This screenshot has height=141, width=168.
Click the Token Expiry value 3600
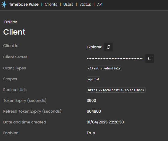pyautogui.click(x=91, y=100)
